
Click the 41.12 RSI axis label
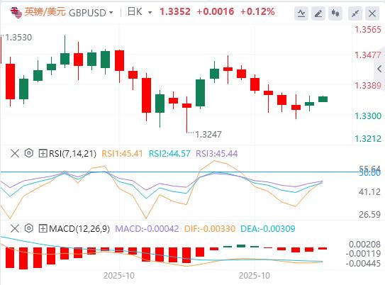click(x=369, y=192)
